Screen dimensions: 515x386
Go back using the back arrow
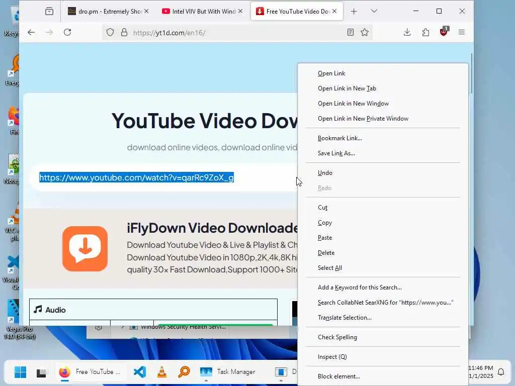click(31, 32)
